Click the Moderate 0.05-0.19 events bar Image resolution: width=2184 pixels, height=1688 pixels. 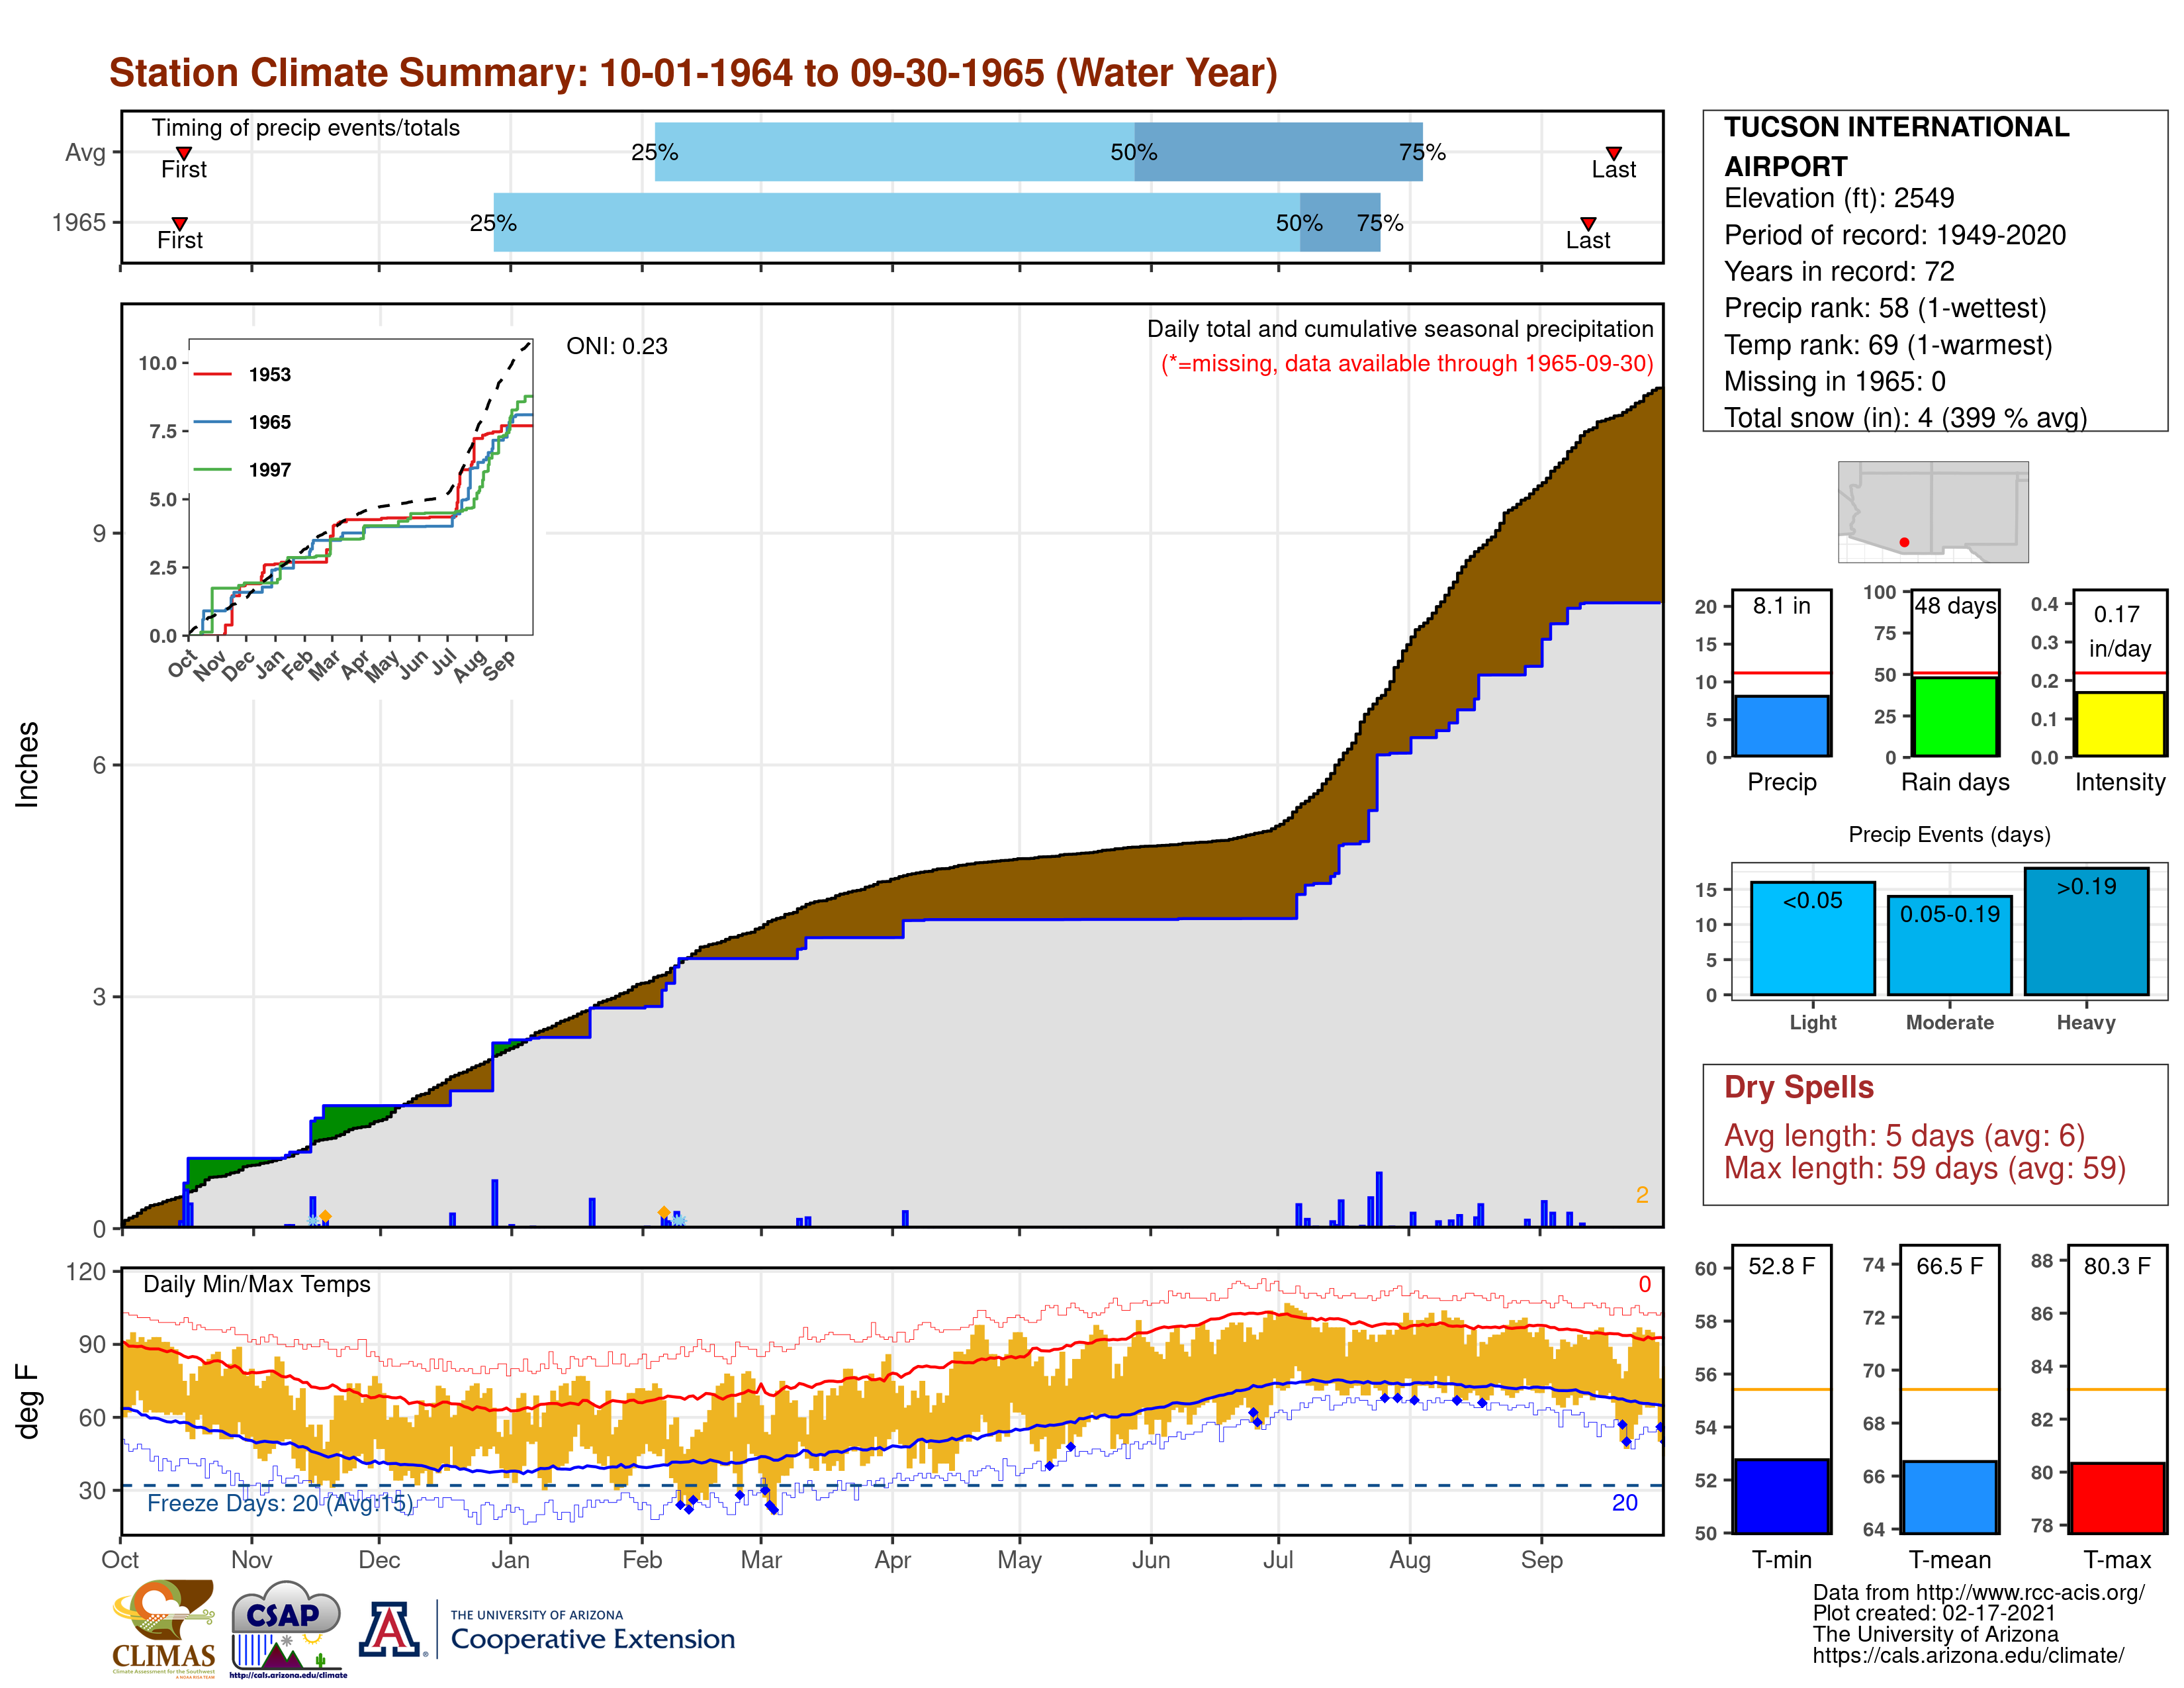click(1950, 945)
